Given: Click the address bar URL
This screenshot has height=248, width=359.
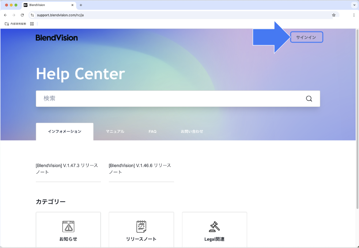Looking at the screenshot, I should pos(60,15).
